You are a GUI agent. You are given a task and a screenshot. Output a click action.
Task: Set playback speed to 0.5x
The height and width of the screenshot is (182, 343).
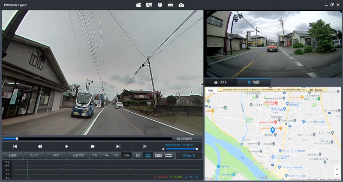pos(95,155)
